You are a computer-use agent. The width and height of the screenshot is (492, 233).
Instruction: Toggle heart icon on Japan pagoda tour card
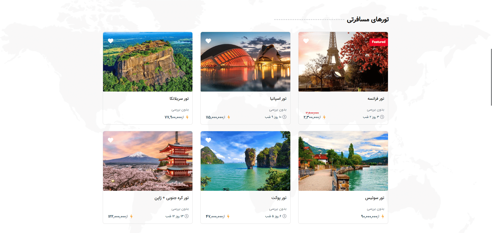[110, 140]
